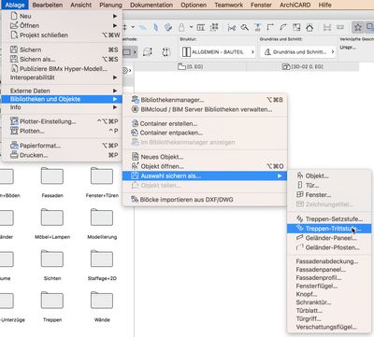Open the Dokumentation menu
Viewport: 374px width, 337px height.
pos(151,5)
